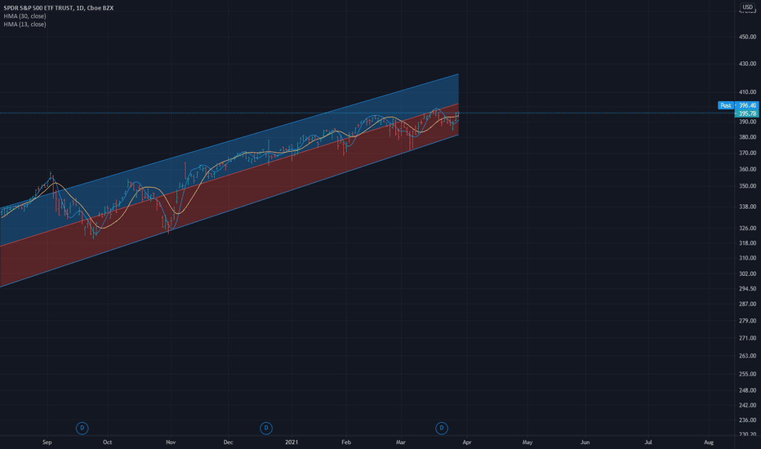Select the HMA (30, close) indicator legend
The image size is (761, 449).
coord(24,16)
